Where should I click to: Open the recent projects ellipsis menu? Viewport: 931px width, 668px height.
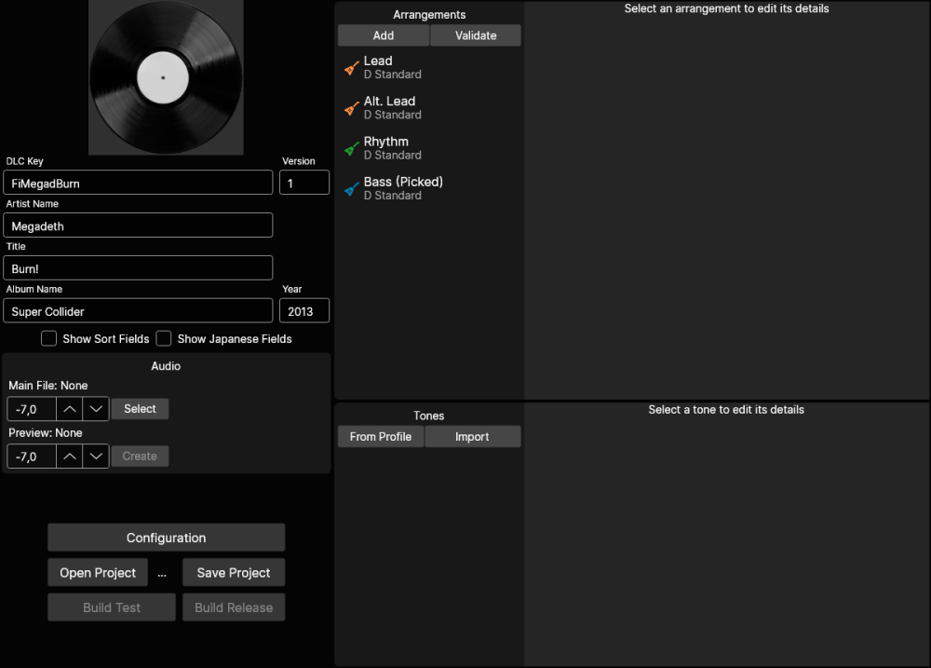162,573
